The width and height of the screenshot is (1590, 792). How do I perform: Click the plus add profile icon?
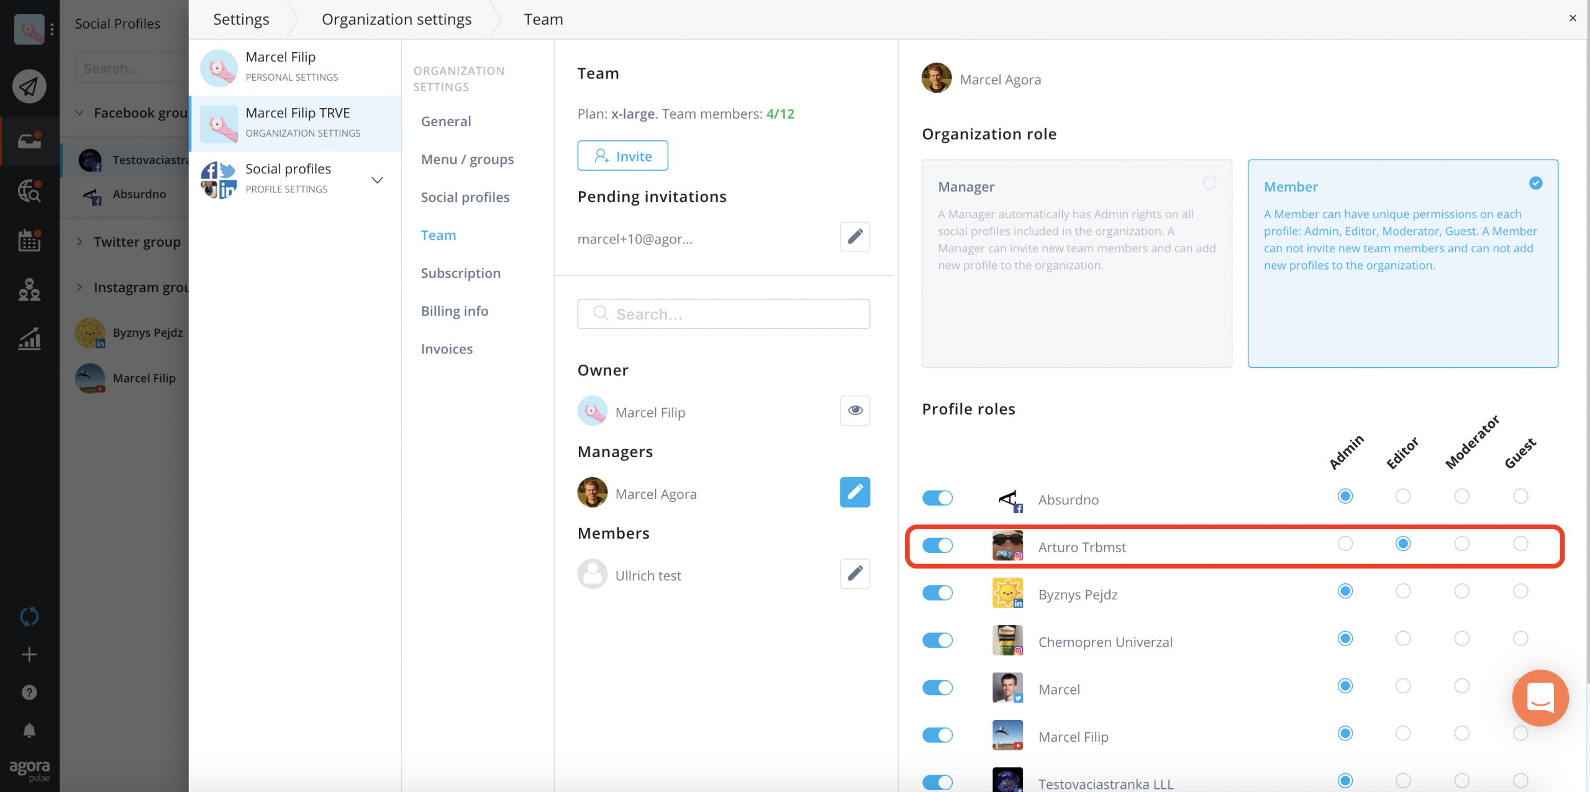29,654
